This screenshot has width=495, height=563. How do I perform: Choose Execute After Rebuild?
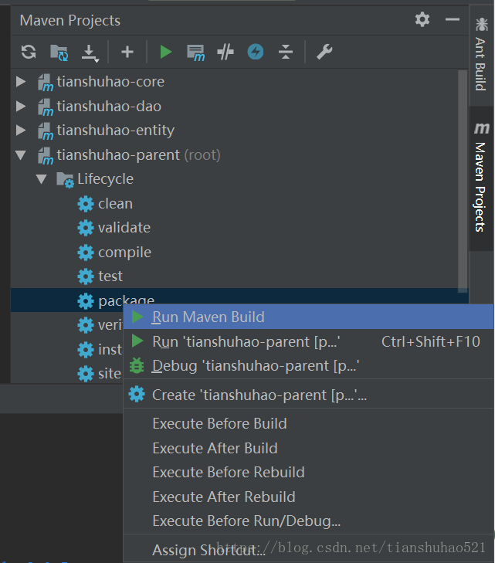[x=308, y=497]
